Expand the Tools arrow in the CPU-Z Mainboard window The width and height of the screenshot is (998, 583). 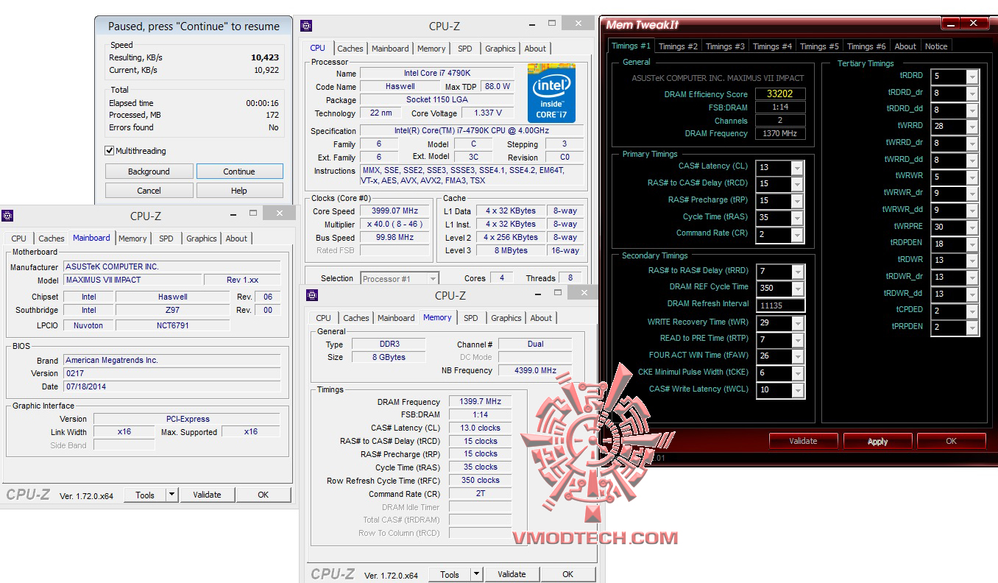coord(171,495)
